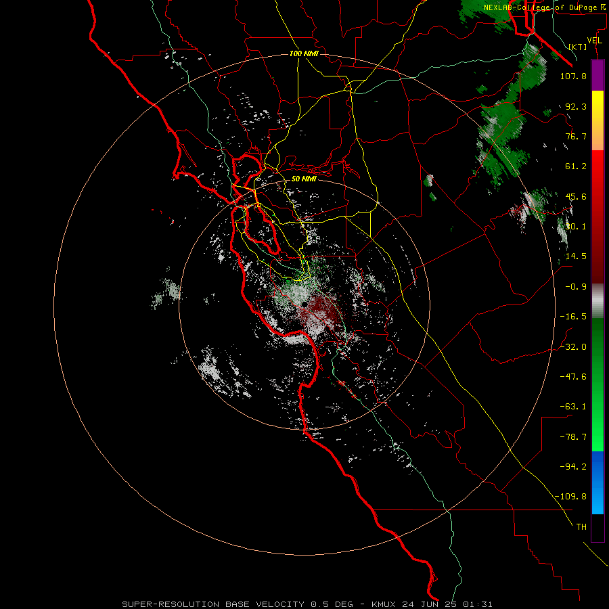Click the 24 JUN 25 01:31 timestamp
609x609 pixels.
[x=449, y=604]
